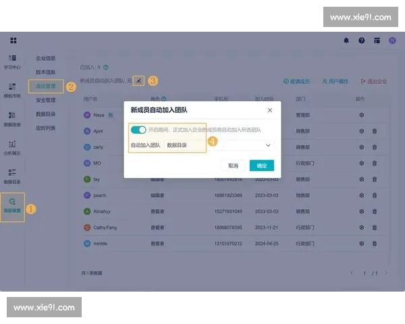Click the peach user name
The image size is (405, 324).
[x=100, y=195]
